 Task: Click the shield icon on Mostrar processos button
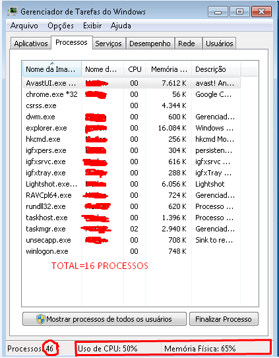[x=41, y=318]
